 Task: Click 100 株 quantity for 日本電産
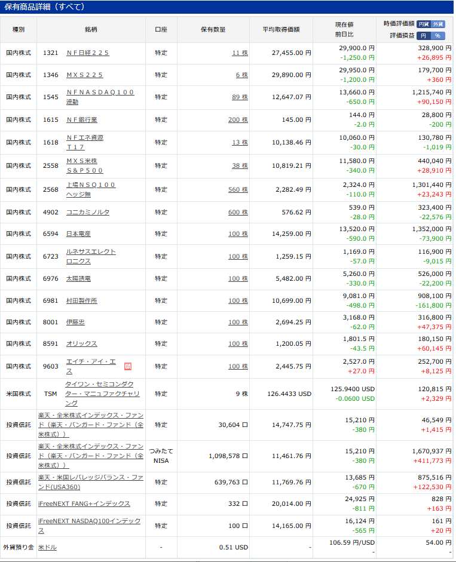(238, 234)
